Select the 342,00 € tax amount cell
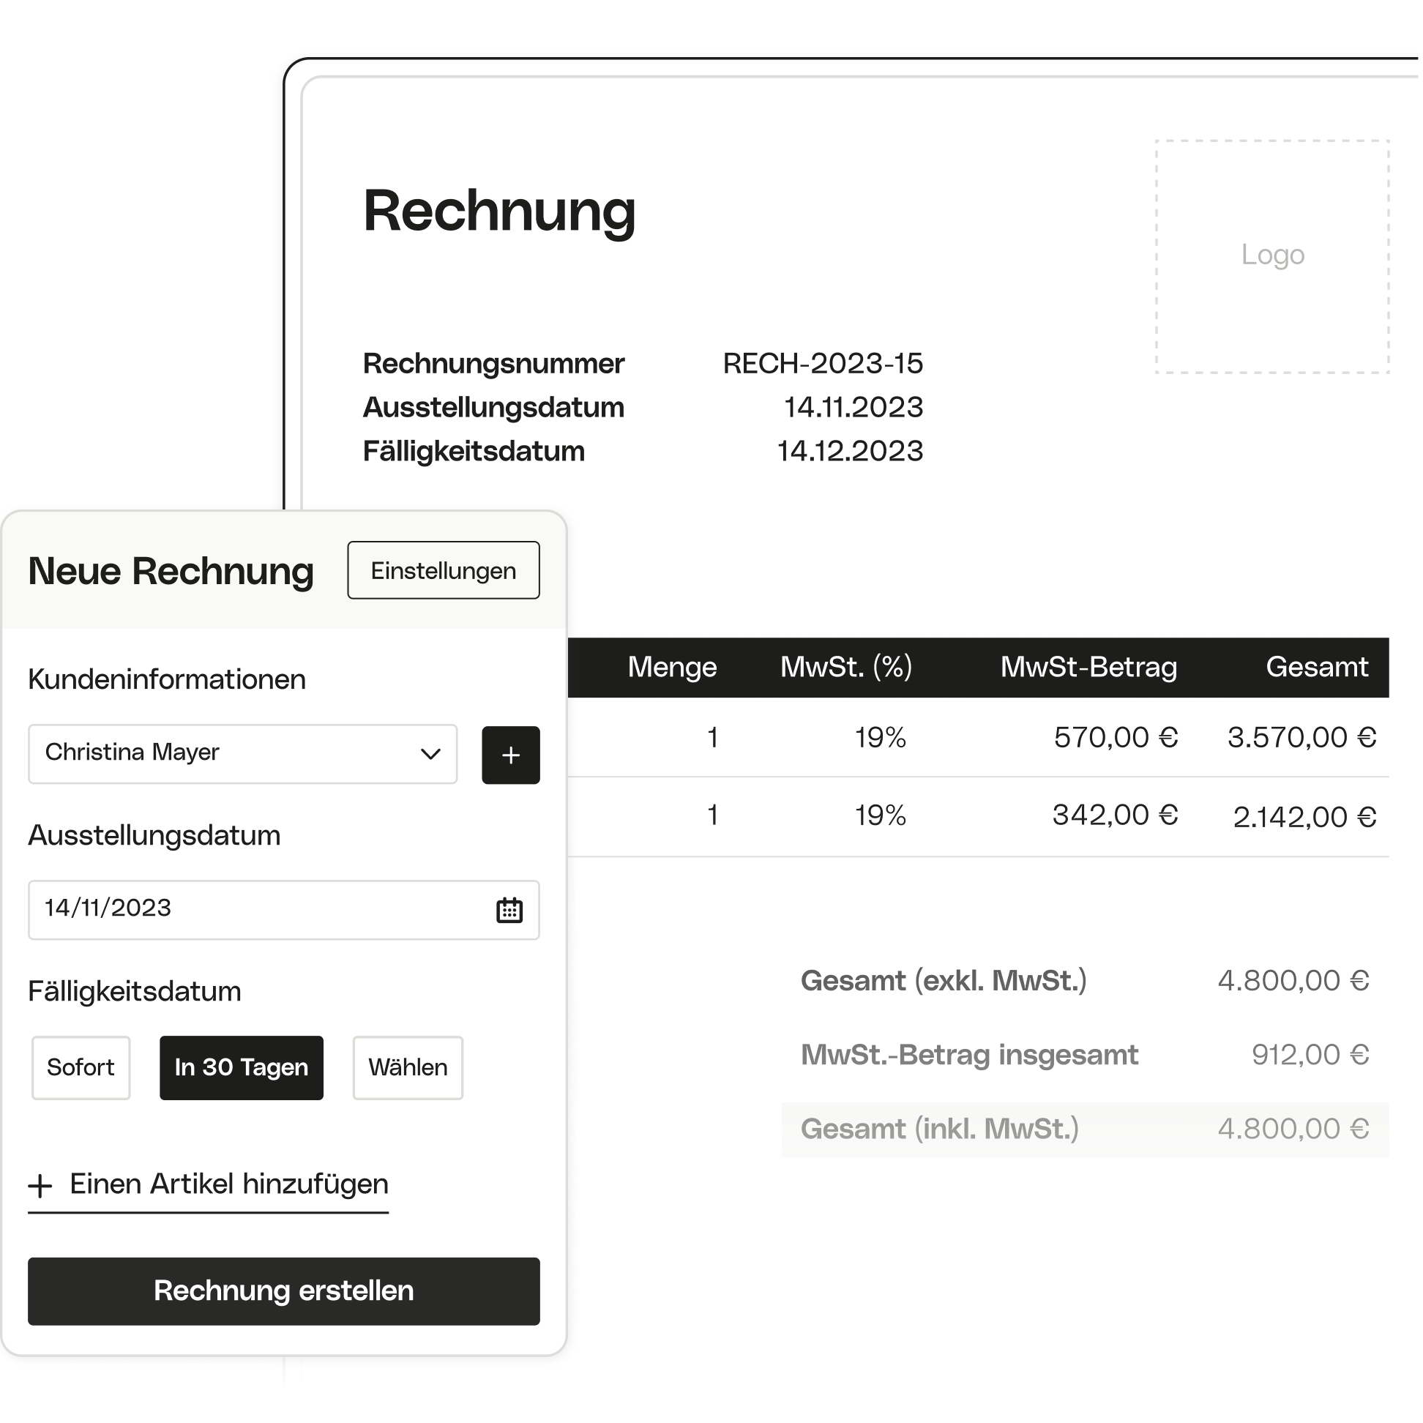Viewport: 1423px width, 1423px height. pos(1115,815)
